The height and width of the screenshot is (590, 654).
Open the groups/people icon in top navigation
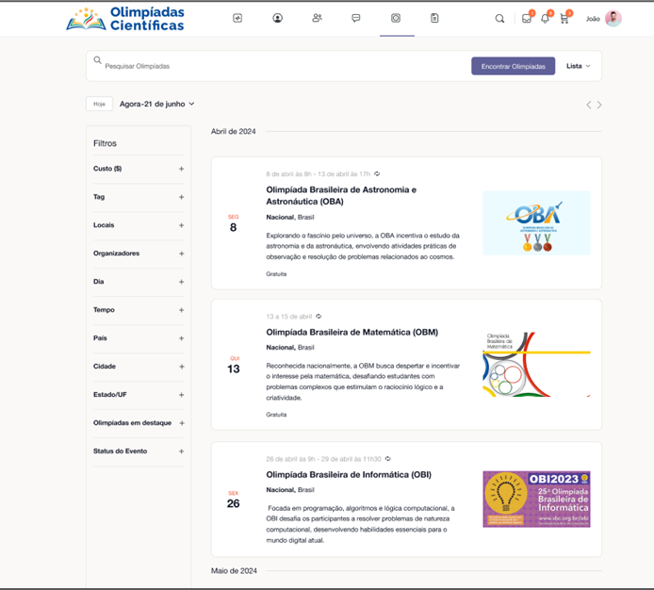[317, 18]
